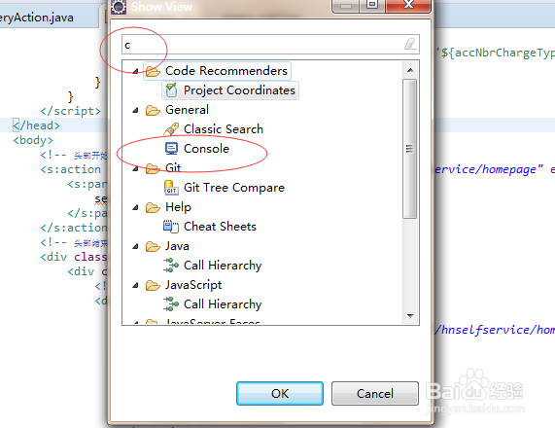The height and width of the screenshot is (428, 555).
Task: Click the Git folder icon
Action: coord(153,168)
